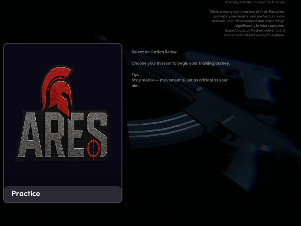301x226 pixels.
Task: Click the training journey instruction line
Action: [x=181, y=63]
